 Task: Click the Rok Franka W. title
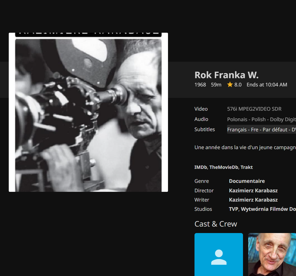[226, 75]
